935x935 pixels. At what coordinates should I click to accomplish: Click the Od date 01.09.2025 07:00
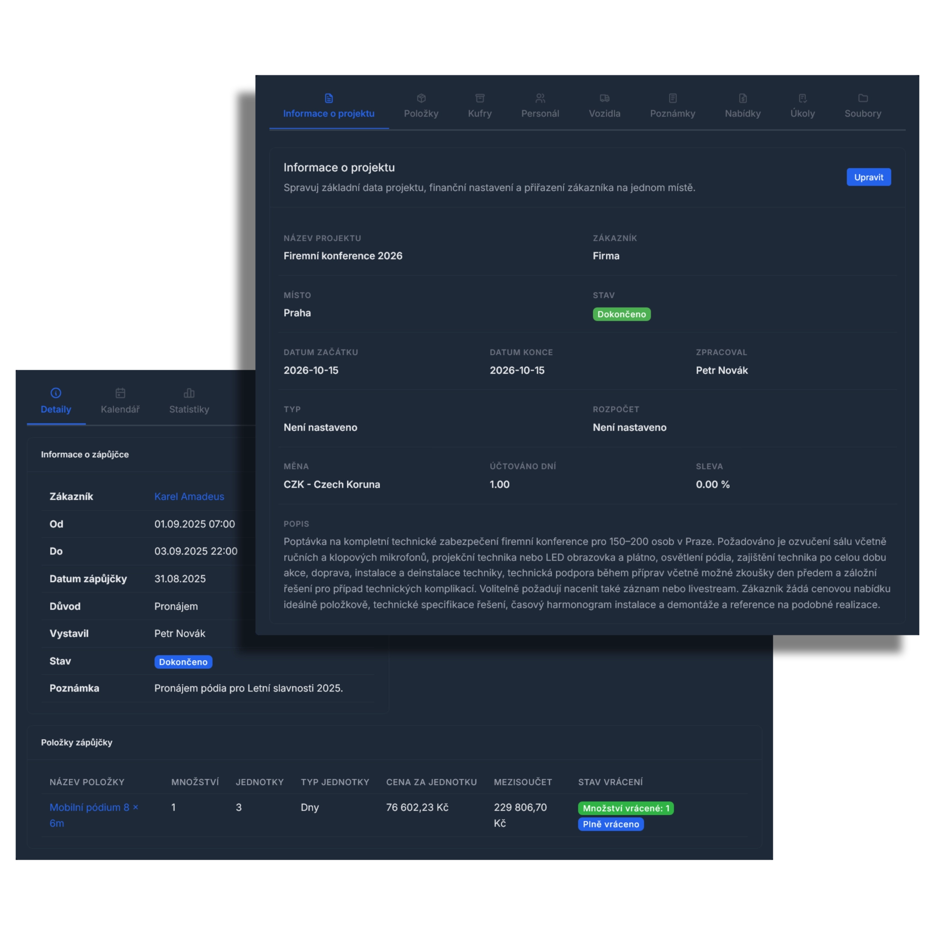tap(194, 524)
